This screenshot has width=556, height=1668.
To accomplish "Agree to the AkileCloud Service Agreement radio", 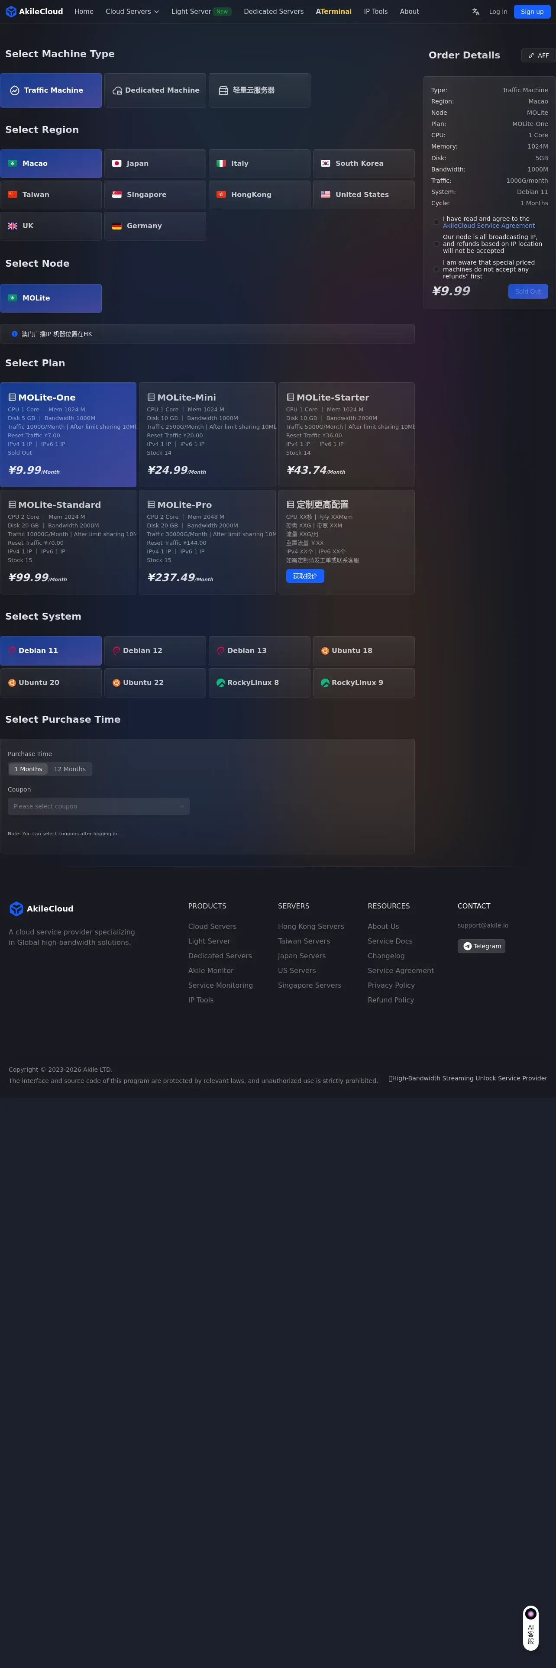I will point(436,222).
